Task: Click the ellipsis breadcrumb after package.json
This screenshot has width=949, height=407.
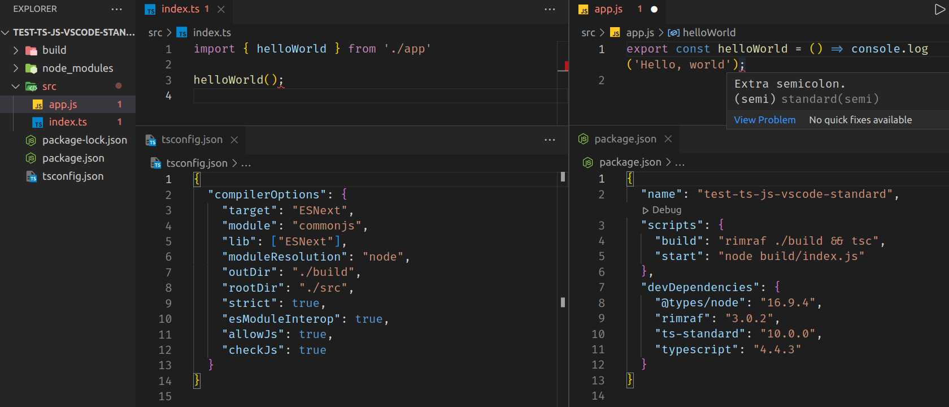Action: point(680,162)
